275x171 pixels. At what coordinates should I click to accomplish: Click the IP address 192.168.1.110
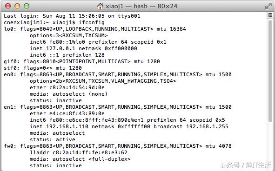(67, 126)
